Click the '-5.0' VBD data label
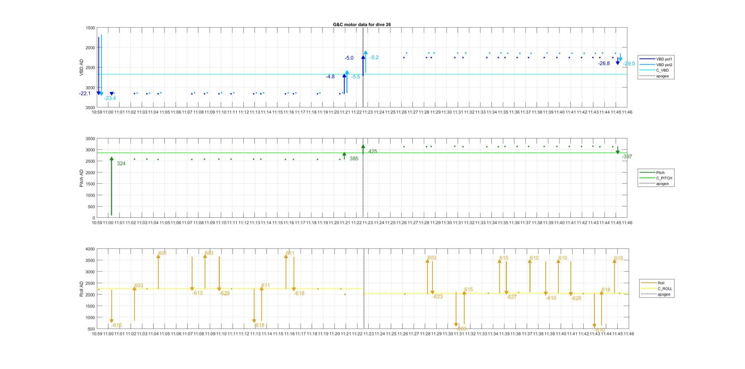This screenshot has height=369, width=745. pyautogui.click(x=349, y=58)
